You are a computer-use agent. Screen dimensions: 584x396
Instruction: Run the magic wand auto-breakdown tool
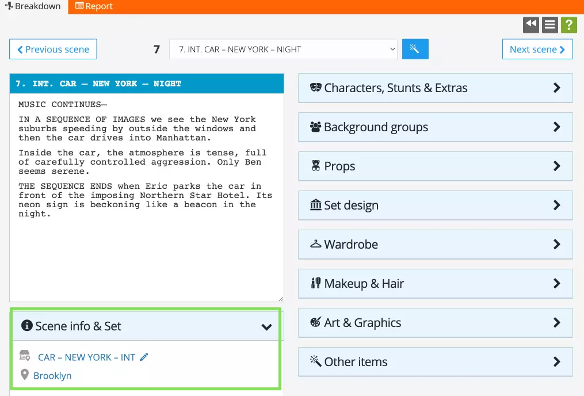coord(415,49)
